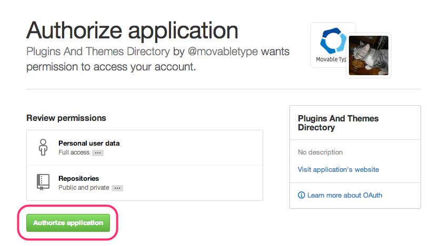Open the Visit application's website link
This screenshot has height=246, width=441.
338,170
